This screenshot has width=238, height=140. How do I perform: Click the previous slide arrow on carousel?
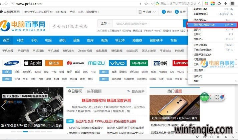coord(3,107)
